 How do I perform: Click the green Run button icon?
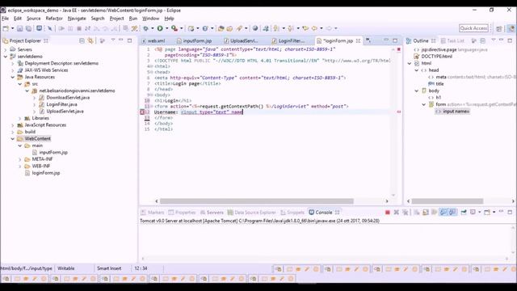coord(160,28)
